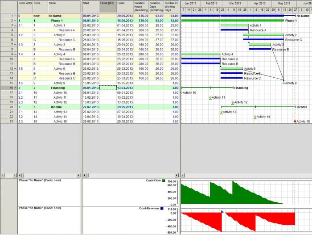Select the 'Income' name cell
Screen dimensions: 312x235
[x=64, y=107]
